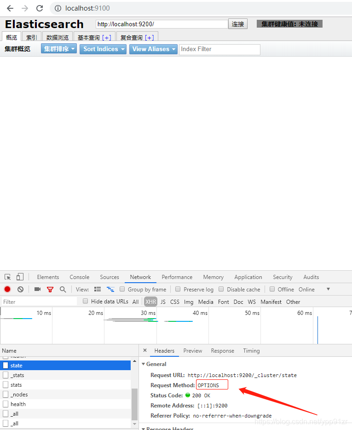The height and width of the screenshot is (430, 352).
Task: Show the Preview tab of the request
Action: click(x=193, y=351)
